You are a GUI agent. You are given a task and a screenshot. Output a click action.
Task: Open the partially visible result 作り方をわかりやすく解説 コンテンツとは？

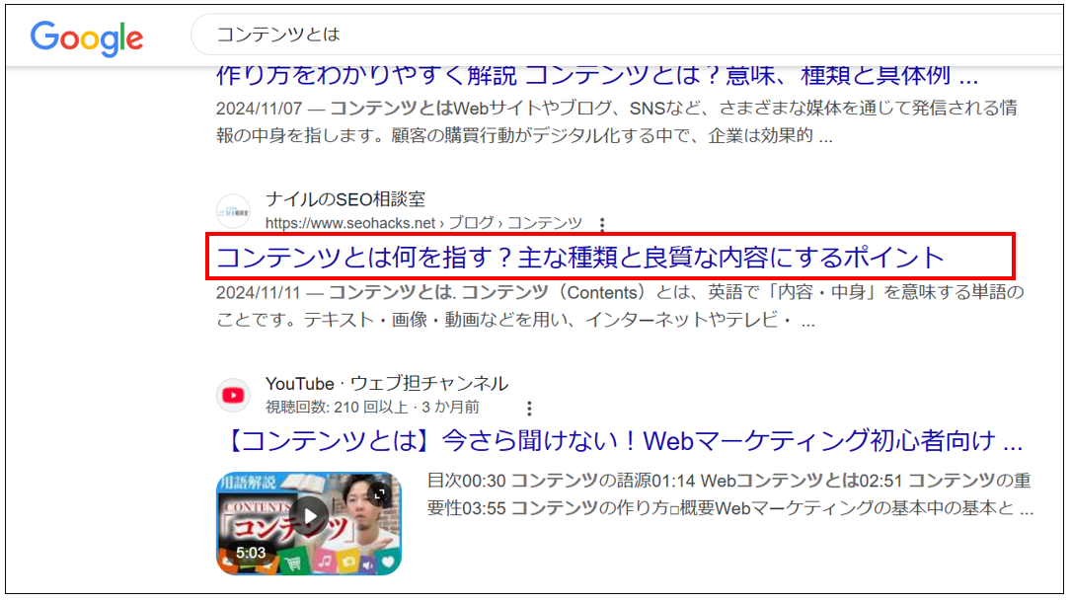[597, 76]
